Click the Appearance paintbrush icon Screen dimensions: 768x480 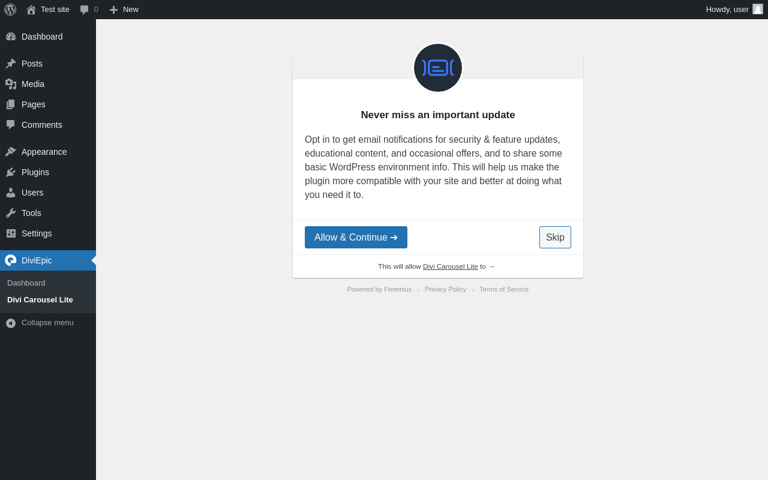click(x=11, y=152)
